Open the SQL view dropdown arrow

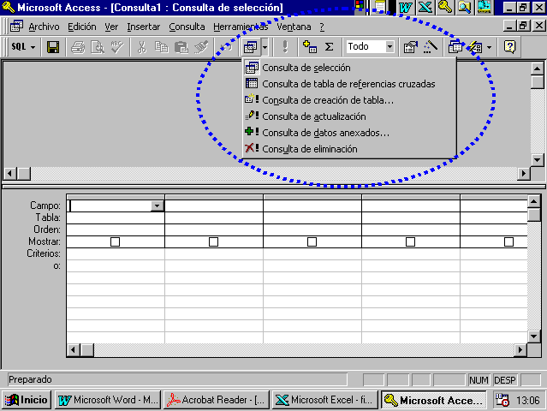click(33, 47)
